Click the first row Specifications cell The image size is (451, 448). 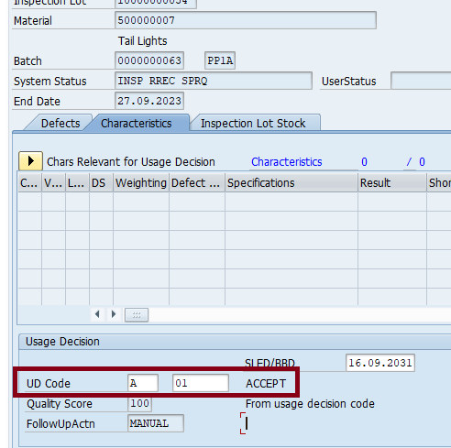tap(291, 202)
